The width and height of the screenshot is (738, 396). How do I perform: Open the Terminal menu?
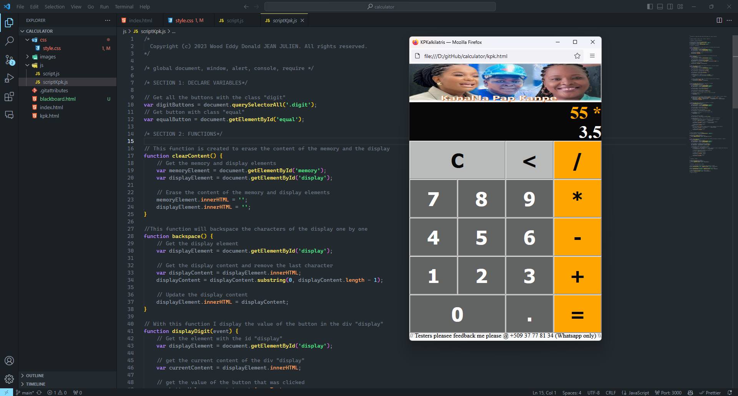point(124,7)
